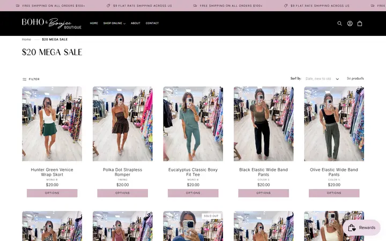Open the Sort by dropdown
Image resolution: width=386 pixels, height=241 pixels.
pyautogui.click(x=322, y=79)
